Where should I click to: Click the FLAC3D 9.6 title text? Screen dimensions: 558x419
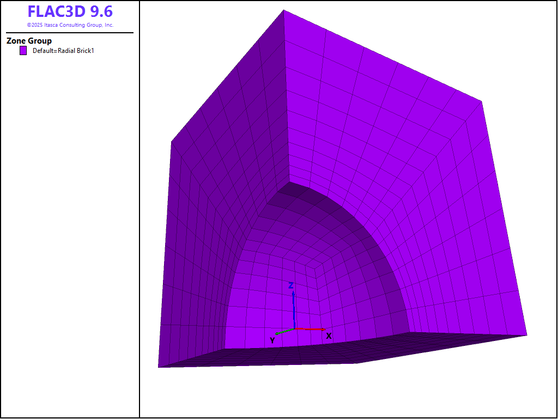(x=70, y=12)
